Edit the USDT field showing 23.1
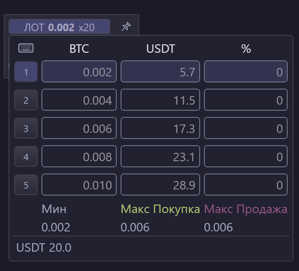Image resolution: width=299 pixels, height=271 pixels. pos(160,156)
